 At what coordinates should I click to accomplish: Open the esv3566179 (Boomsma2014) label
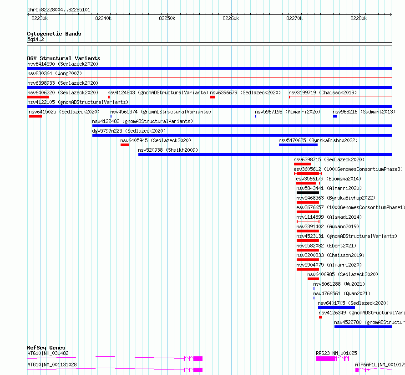(329, 179)
